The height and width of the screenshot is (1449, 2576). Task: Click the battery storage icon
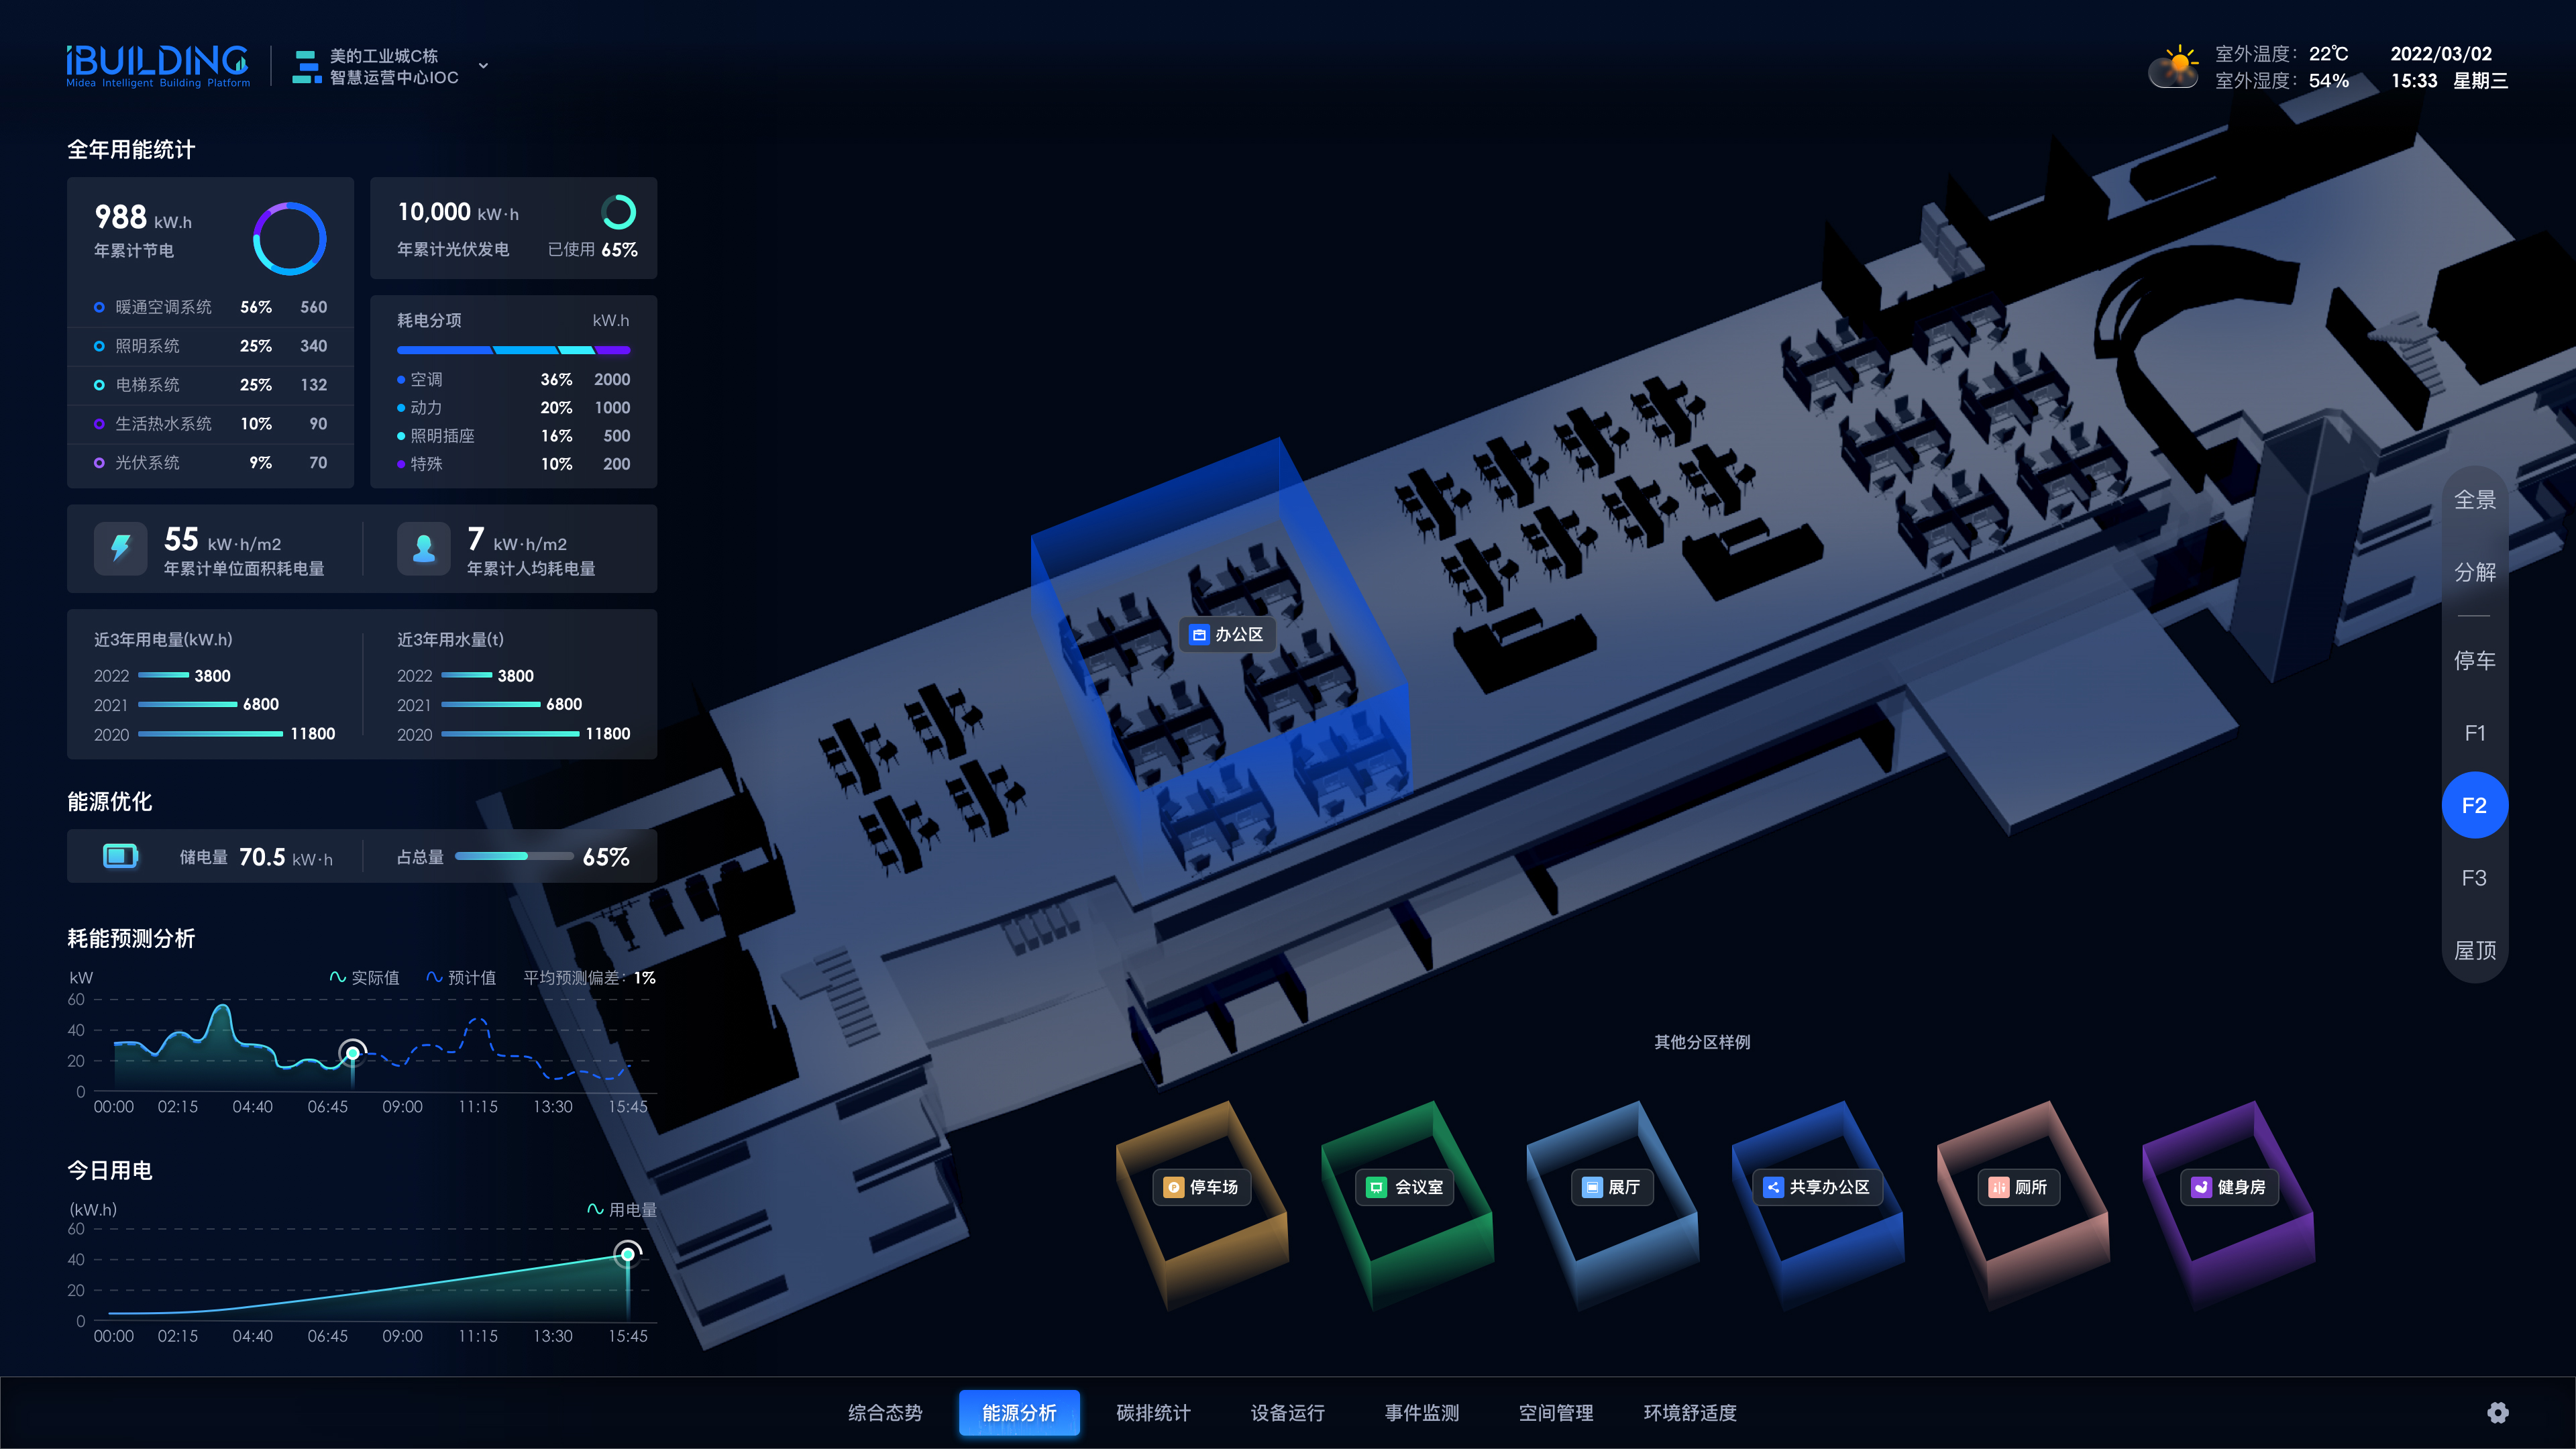(120, 856)
